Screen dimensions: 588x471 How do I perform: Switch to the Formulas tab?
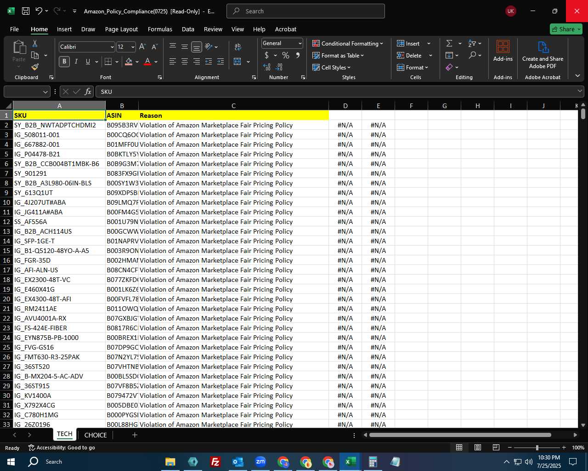[160, 29]
